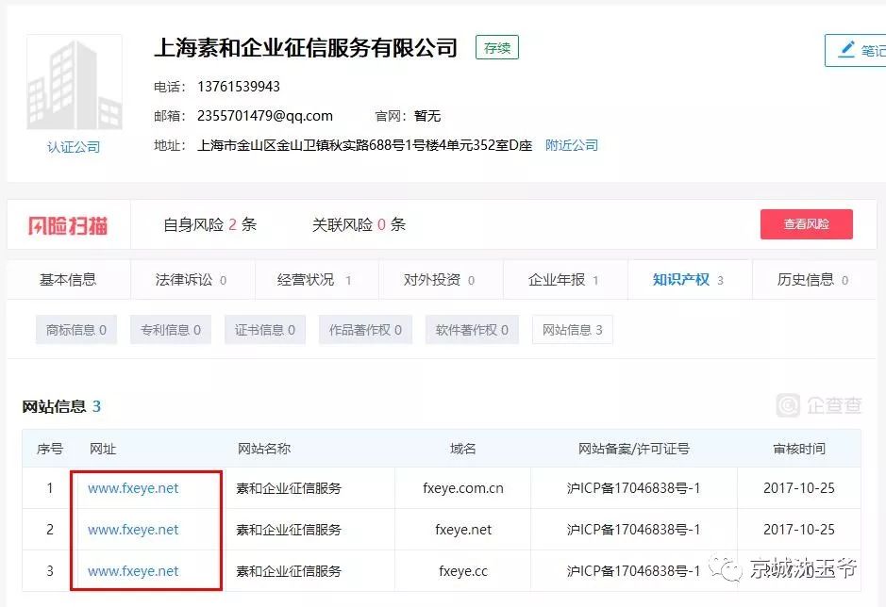Select the 作品著作权 0 sub-tab
The height and width of the screenshot is (607, 886).
pyautogui.click(x=365, y=330)
